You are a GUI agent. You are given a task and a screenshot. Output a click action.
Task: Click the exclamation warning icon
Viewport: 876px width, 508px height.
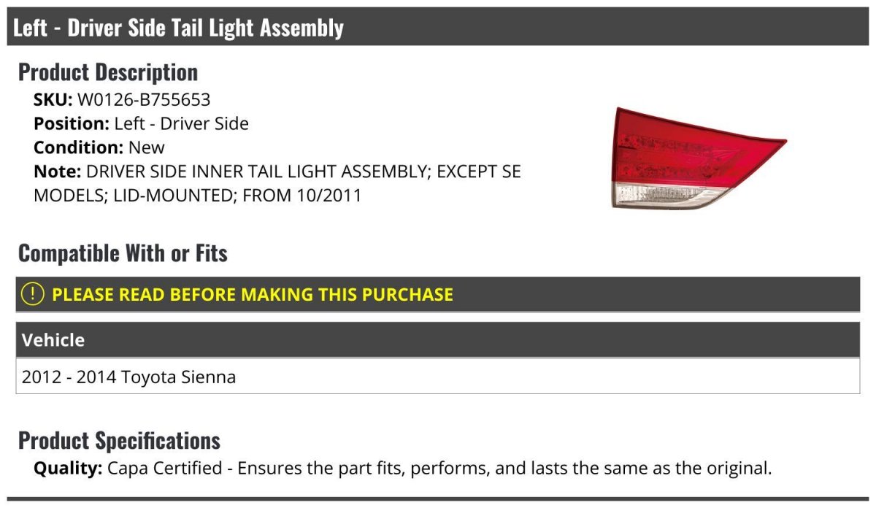click(x=33, y=294)
